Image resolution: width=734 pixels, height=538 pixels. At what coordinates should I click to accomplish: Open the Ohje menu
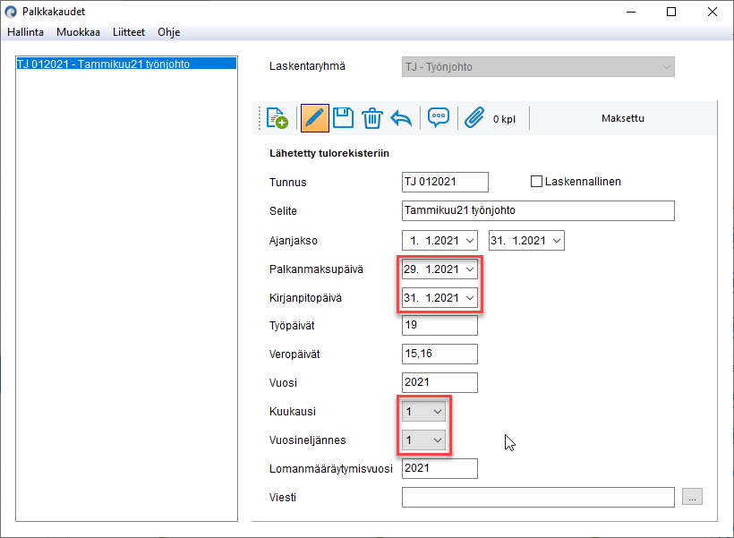169,32
